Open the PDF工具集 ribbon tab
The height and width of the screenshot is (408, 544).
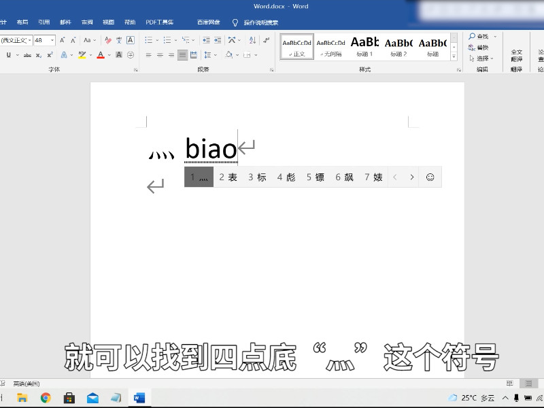pos(160,22)
